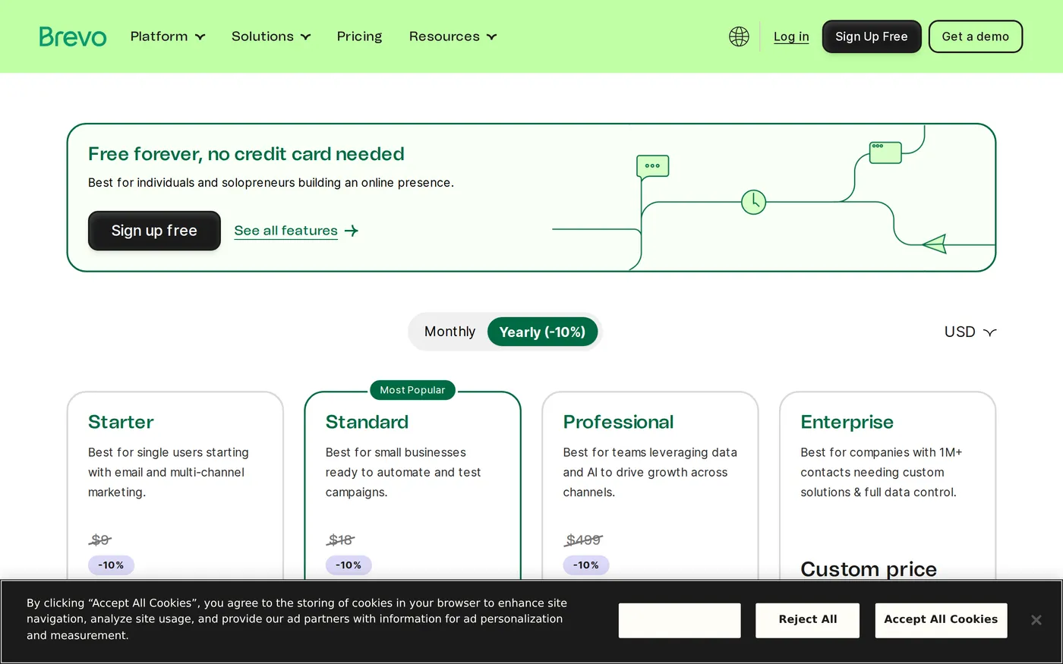Click the Enterprise plan heading
Viewport: 1063px width, 664px height.
tap(847, 422)
